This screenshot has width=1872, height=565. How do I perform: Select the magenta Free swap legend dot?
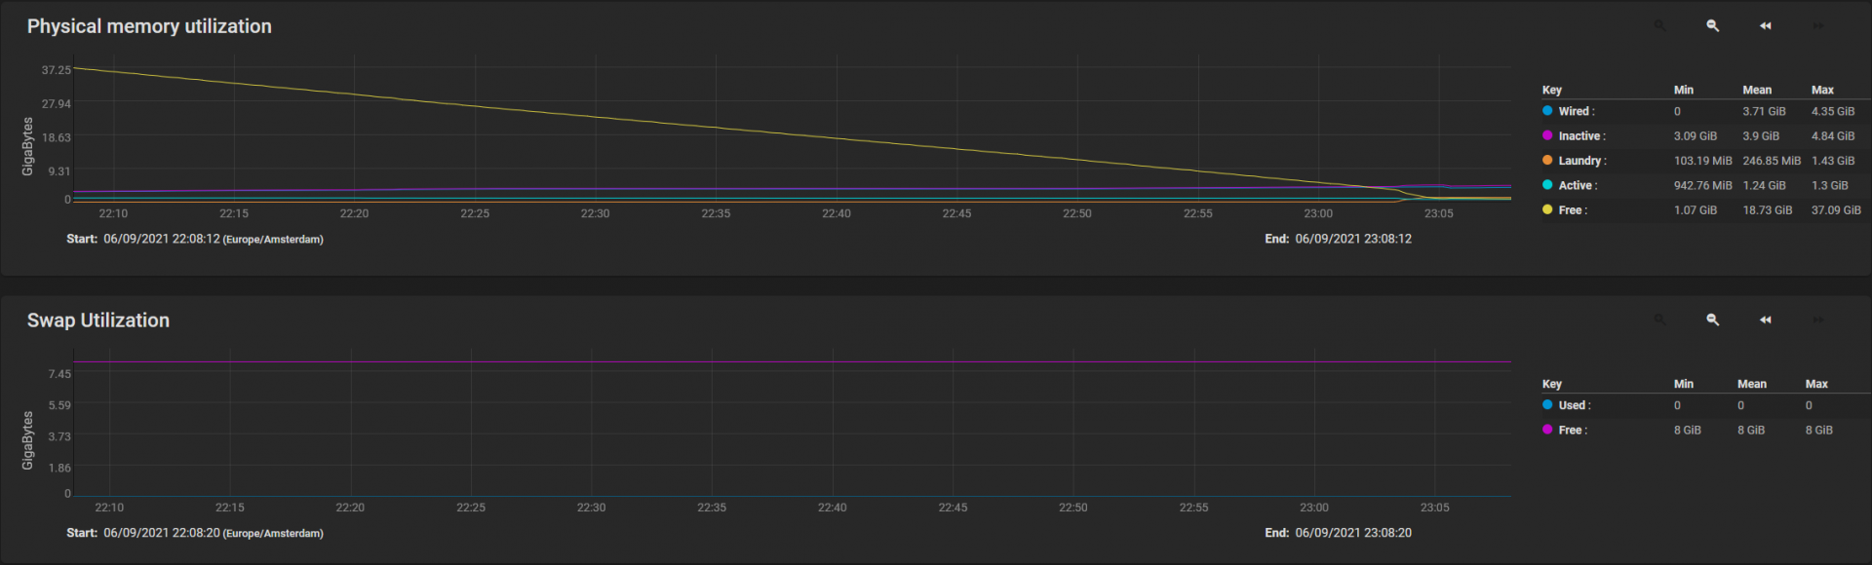point(1547,430)
